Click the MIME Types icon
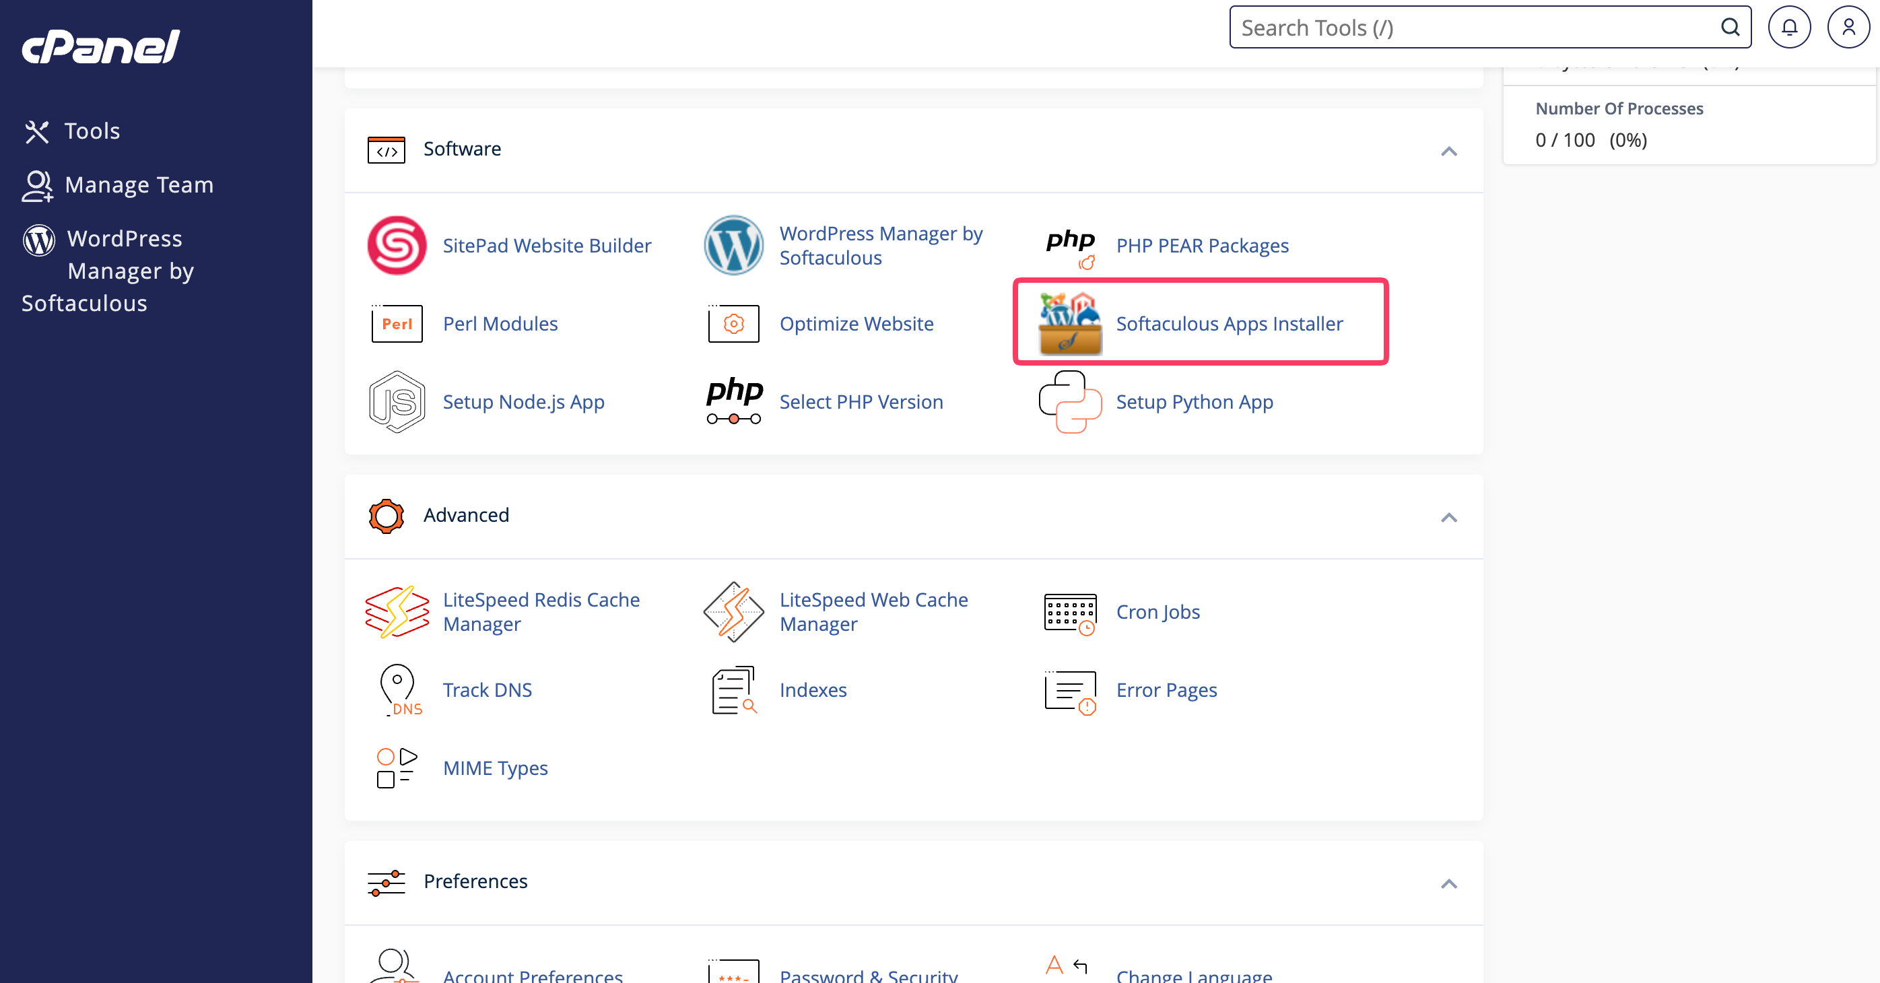Screen dimensions: 1880x983 tap(397, 768)
